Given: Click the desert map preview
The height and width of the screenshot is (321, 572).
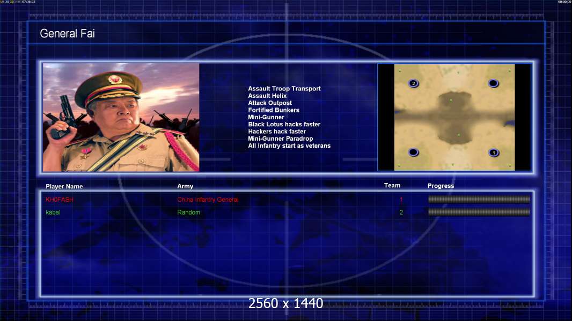Looking at the screenshot, I should (454, 117).
